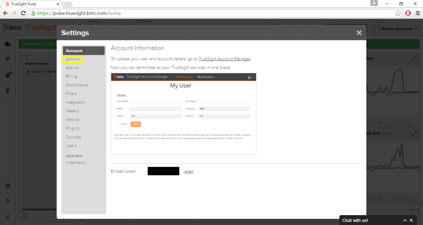Image resolution: width=423 pixels, height=225 pixels.
Task: Click the Account Manager preview screenshot
Action: tap(183, 114)
